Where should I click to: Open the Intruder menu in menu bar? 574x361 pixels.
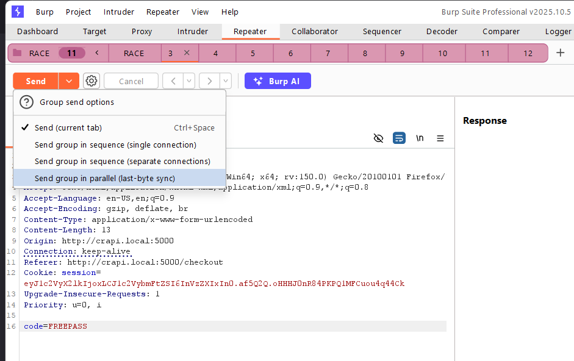pyautogui.click(x=118, y=12)
